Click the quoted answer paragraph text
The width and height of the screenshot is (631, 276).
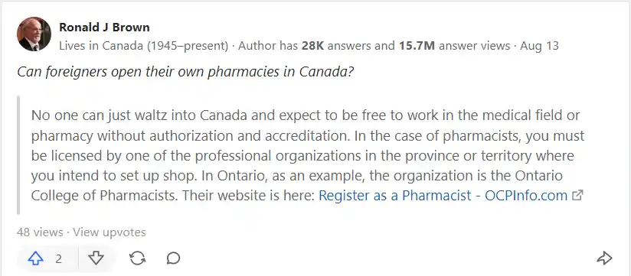tap(308, 155)
